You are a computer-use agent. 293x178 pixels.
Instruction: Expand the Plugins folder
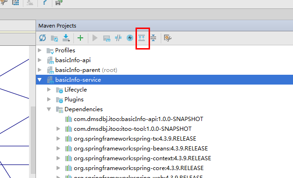click(x=49, y=99)
